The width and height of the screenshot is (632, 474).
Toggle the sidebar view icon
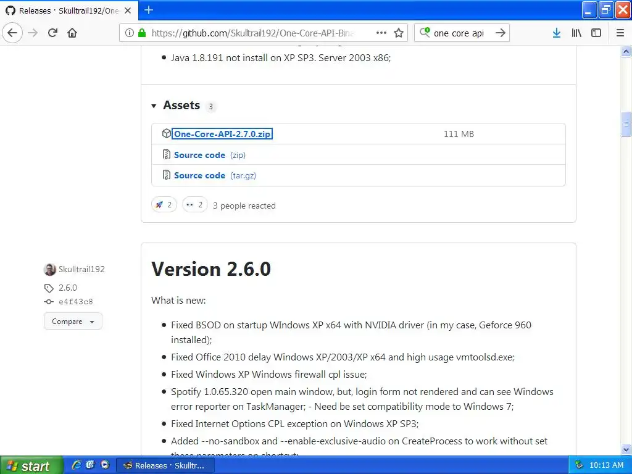[x=596, y=33]
